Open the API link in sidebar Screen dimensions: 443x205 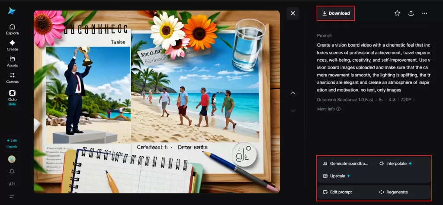tap(12, 184)
